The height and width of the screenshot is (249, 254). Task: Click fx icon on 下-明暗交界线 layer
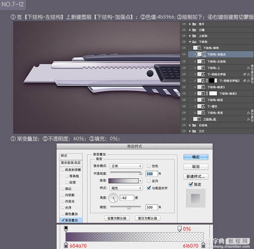click(x=249, y=74)
